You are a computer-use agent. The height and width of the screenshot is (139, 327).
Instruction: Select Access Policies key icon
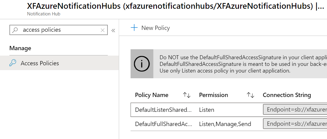(x=13, y=63)
